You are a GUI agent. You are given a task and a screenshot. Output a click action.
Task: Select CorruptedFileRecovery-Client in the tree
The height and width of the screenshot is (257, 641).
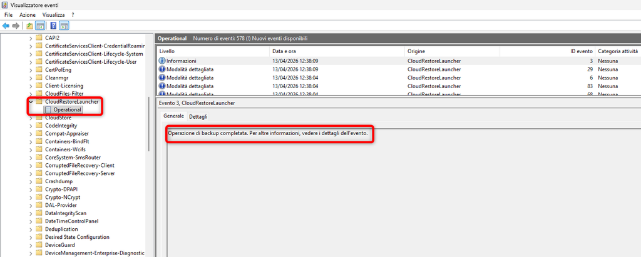[x=79, y=166]
